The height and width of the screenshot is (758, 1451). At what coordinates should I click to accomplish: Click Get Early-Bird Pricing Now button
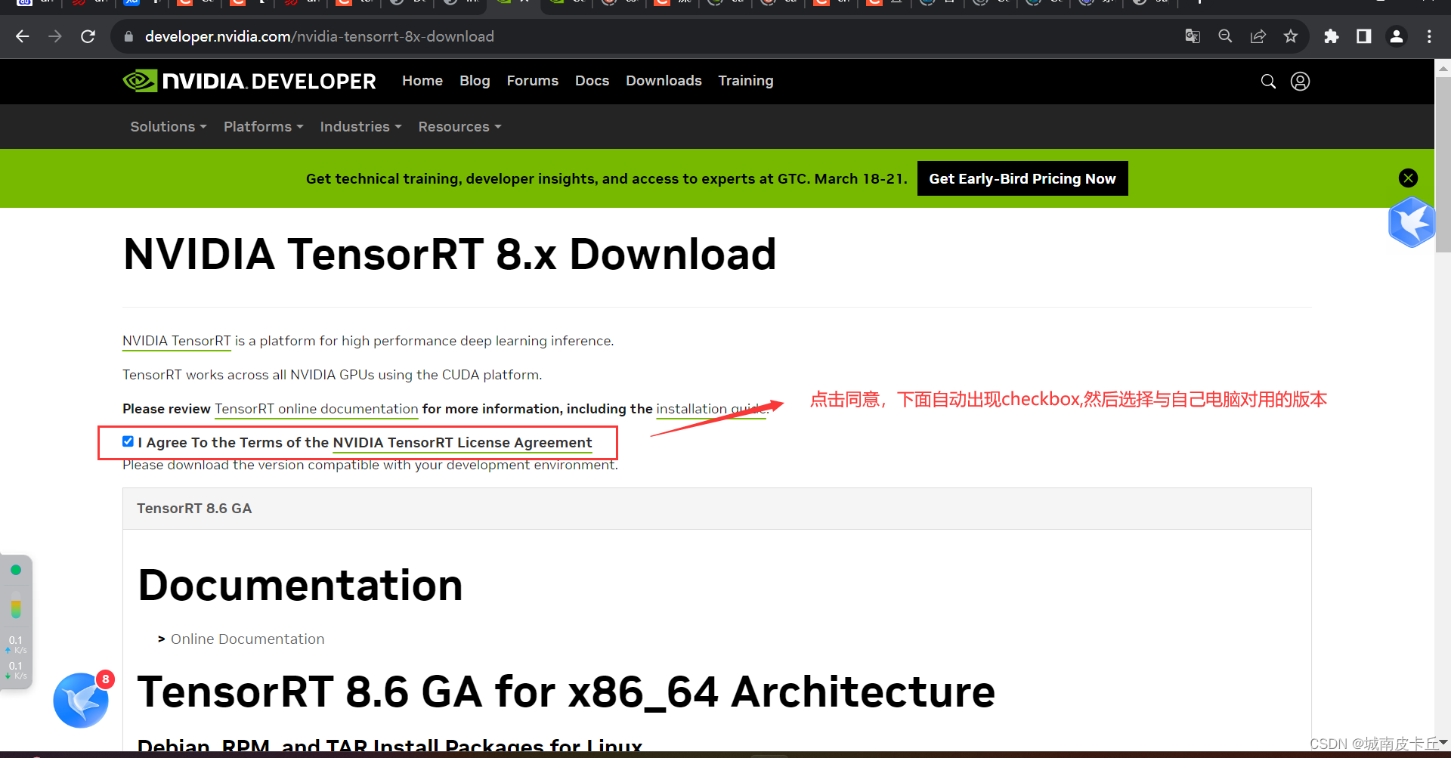(1023, 178)
